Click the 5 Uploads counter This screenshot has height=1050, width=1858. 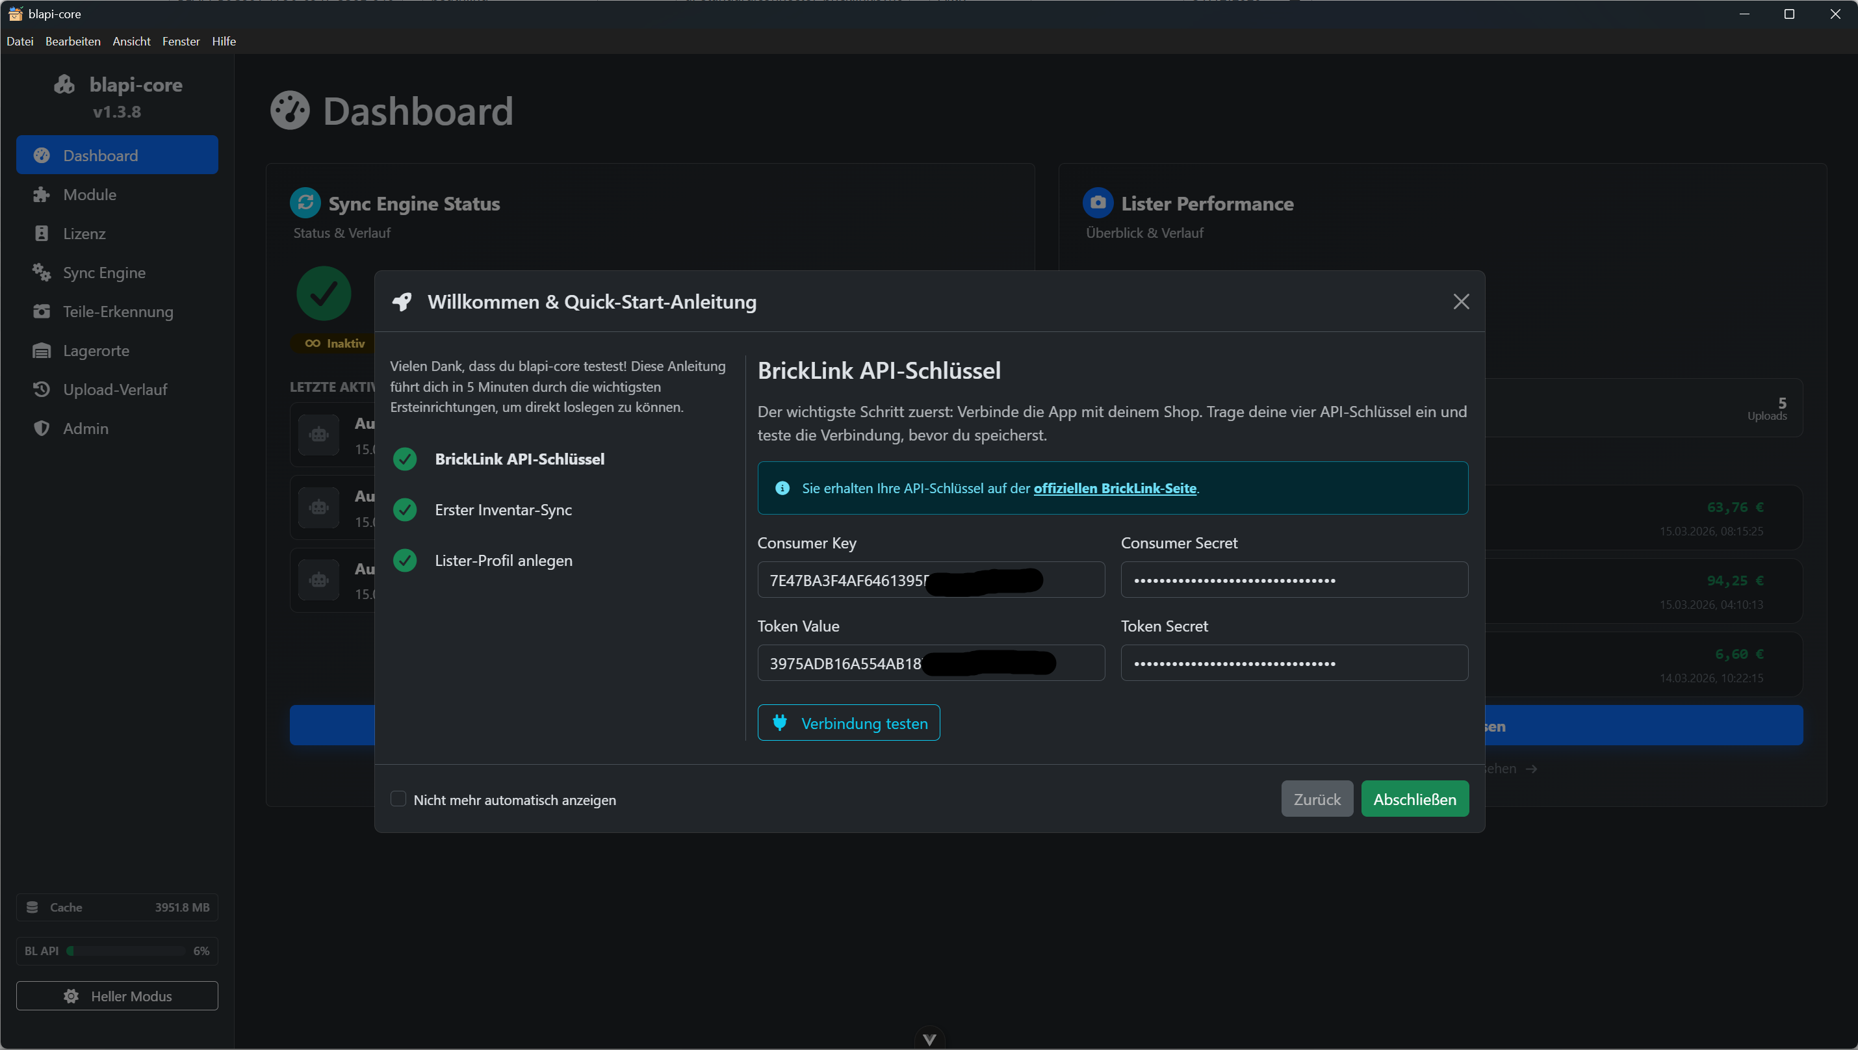click(x=1767, y=408)
